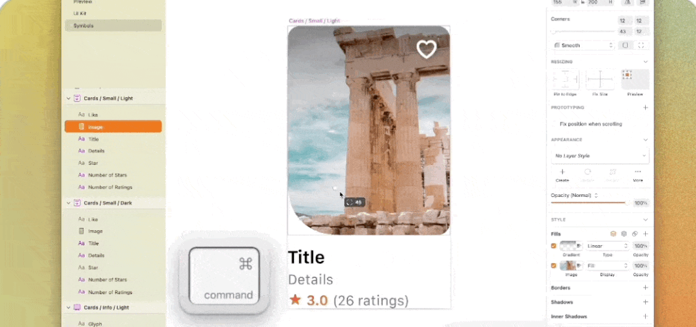Click the Fills settings gear icon
The image size is (696, 327).
click(624, 234)
